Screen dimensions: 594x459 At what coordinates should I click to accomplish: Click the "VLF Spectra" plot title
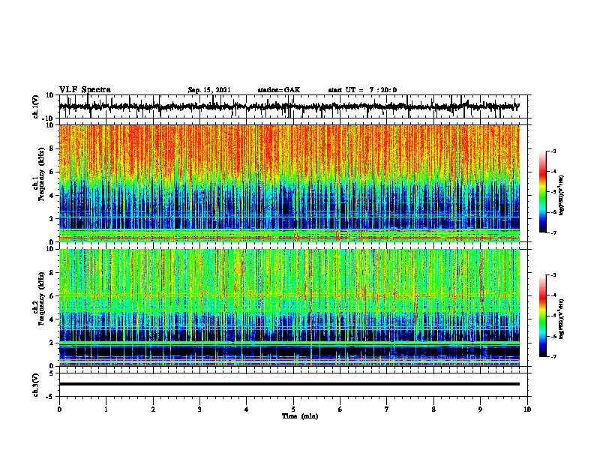click(85, 89)
